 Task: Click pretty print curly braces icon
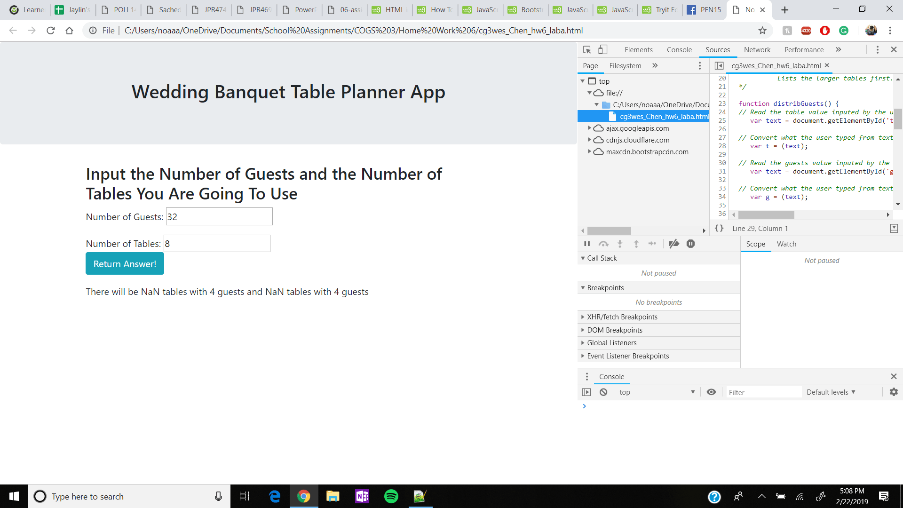tap(719, 228)
